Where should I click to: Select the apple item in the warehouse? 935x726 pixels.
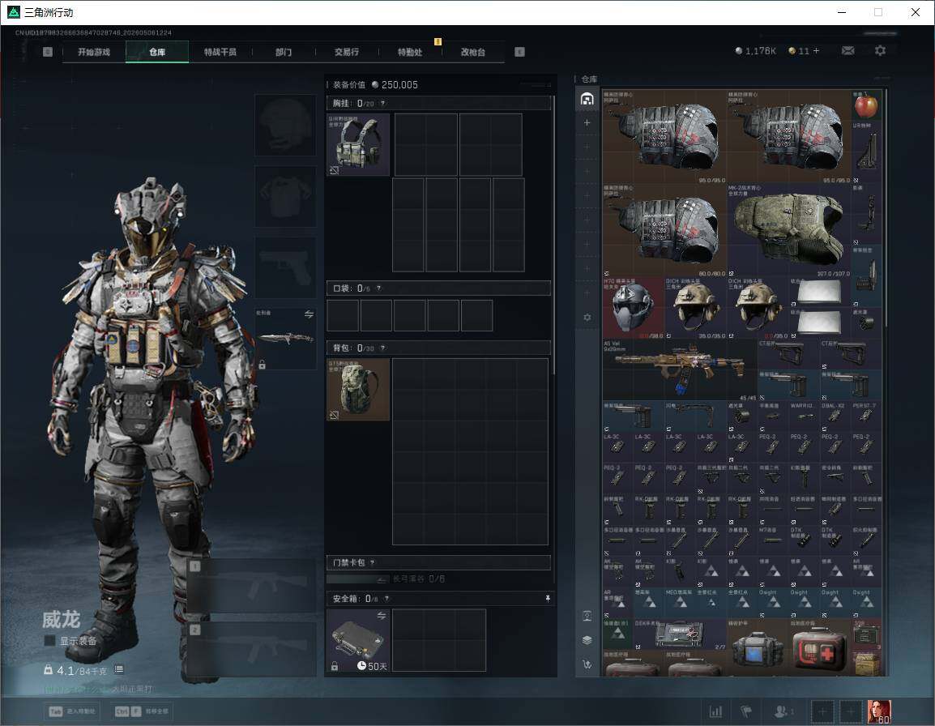tap(866, 105)
